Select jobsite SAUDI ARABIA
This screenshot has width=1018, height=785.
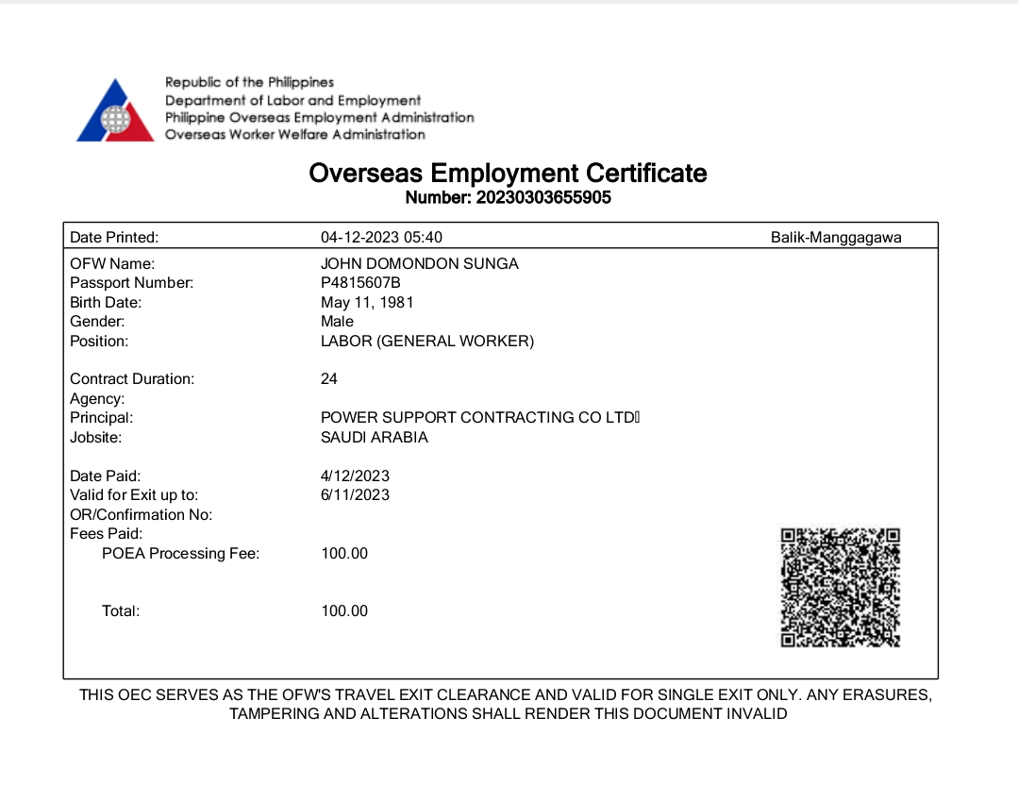[375, 438]
